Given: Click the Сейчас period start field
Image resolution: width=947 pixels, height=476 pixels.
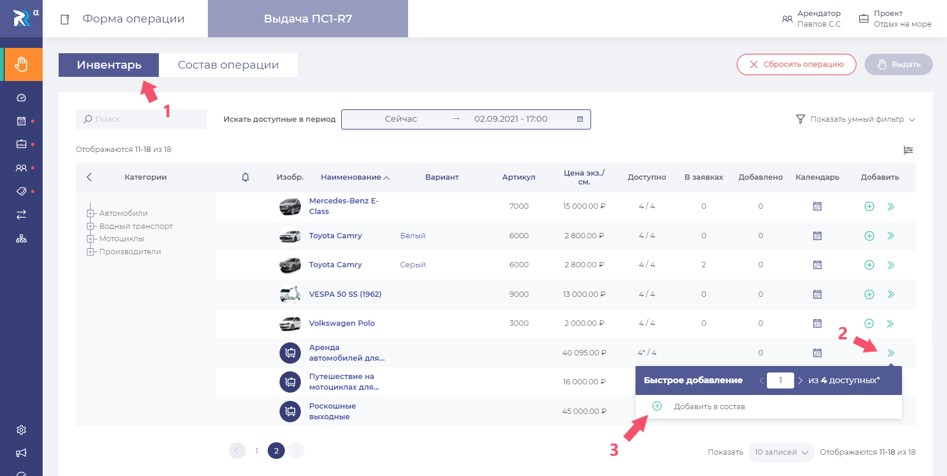Looking at the screenshot, I should (x=401, y=119).
